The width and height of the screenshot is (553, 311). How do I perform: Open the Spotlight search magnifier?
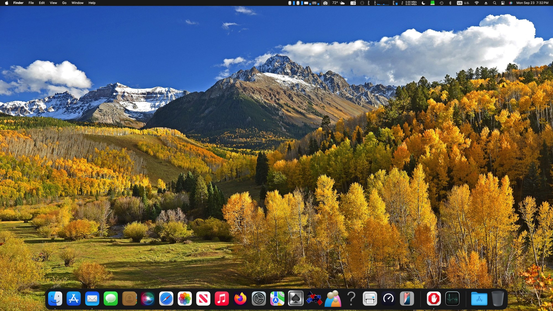494,3
